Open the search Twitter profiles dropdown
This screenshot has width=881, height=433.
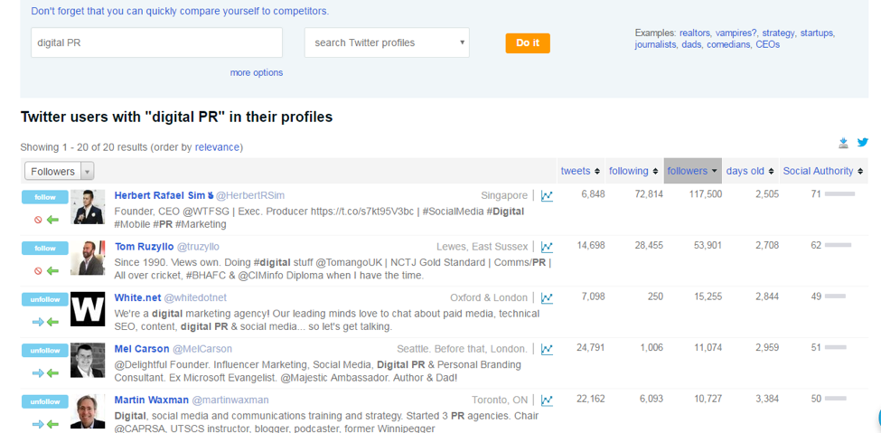tap(387, 42)
